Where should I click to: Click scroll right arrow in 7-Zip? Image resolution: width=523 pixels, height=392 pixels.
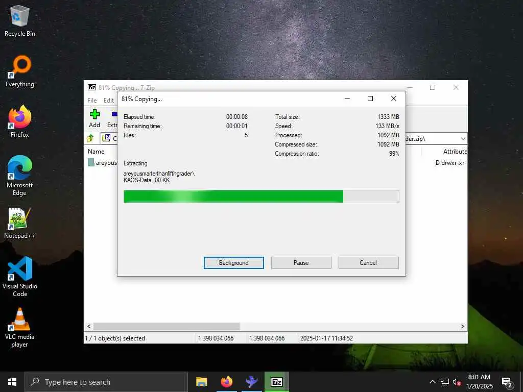(x=463, y=326)
